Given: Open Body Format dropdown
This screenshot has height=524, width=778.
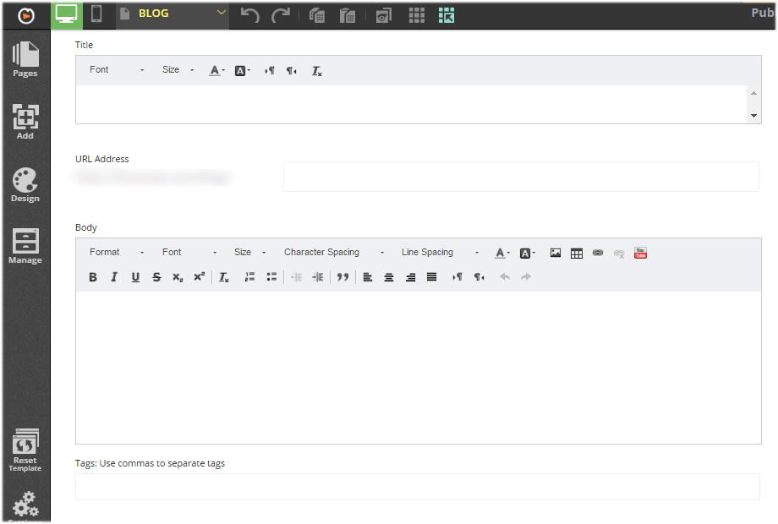Looking at the screenshot, I should pyautogui.click(x=117, y=253).
